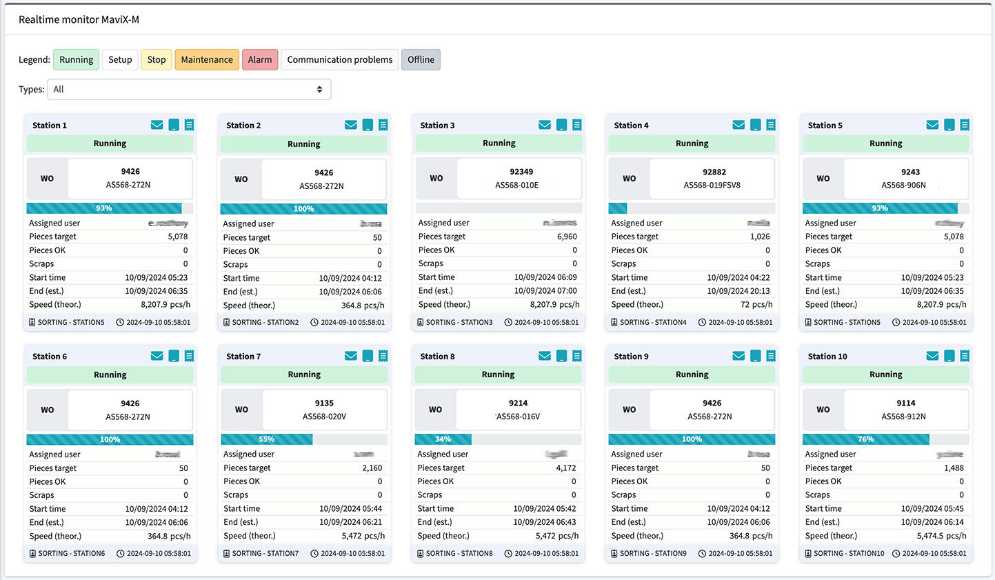Screen dimensions: 995x580
Task: Toggle the Running legend filter
Action: click(x=76, y=60)
